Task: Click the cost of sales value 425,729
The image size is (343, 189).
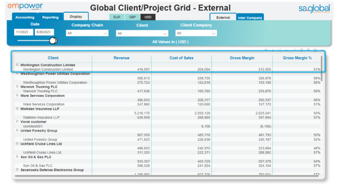Action: click(x=204, y=161)
